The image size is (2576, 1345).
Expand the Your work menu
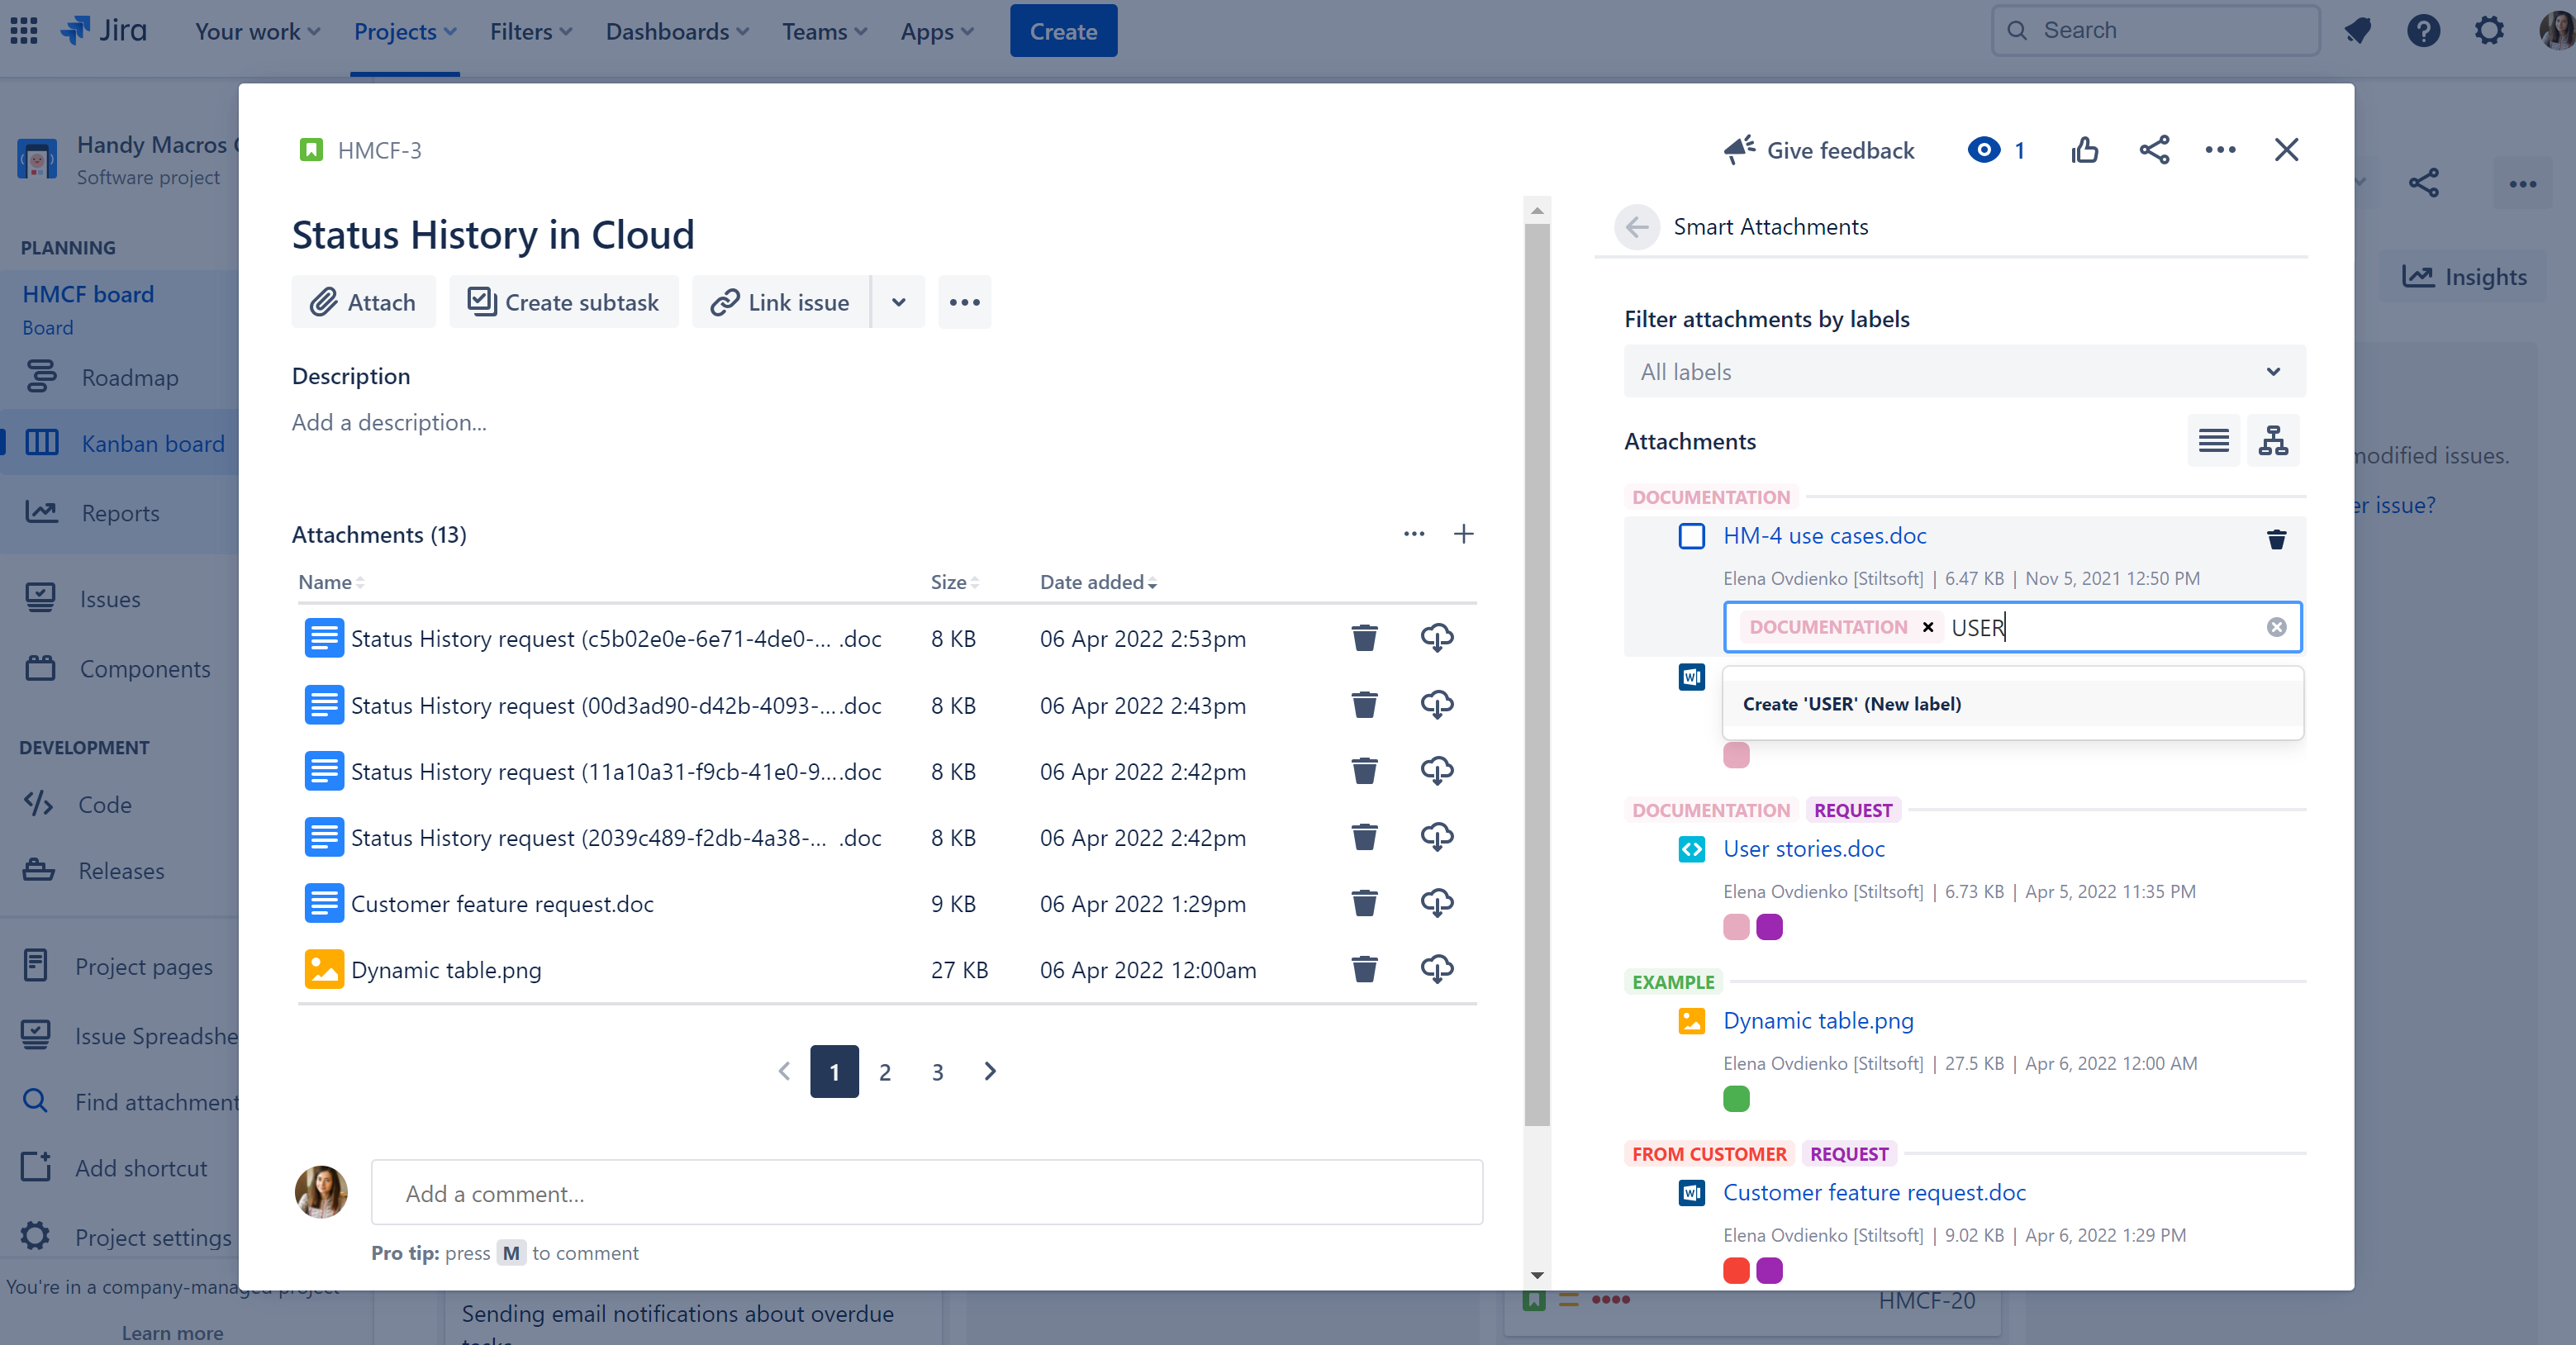[x=258, y=31]
